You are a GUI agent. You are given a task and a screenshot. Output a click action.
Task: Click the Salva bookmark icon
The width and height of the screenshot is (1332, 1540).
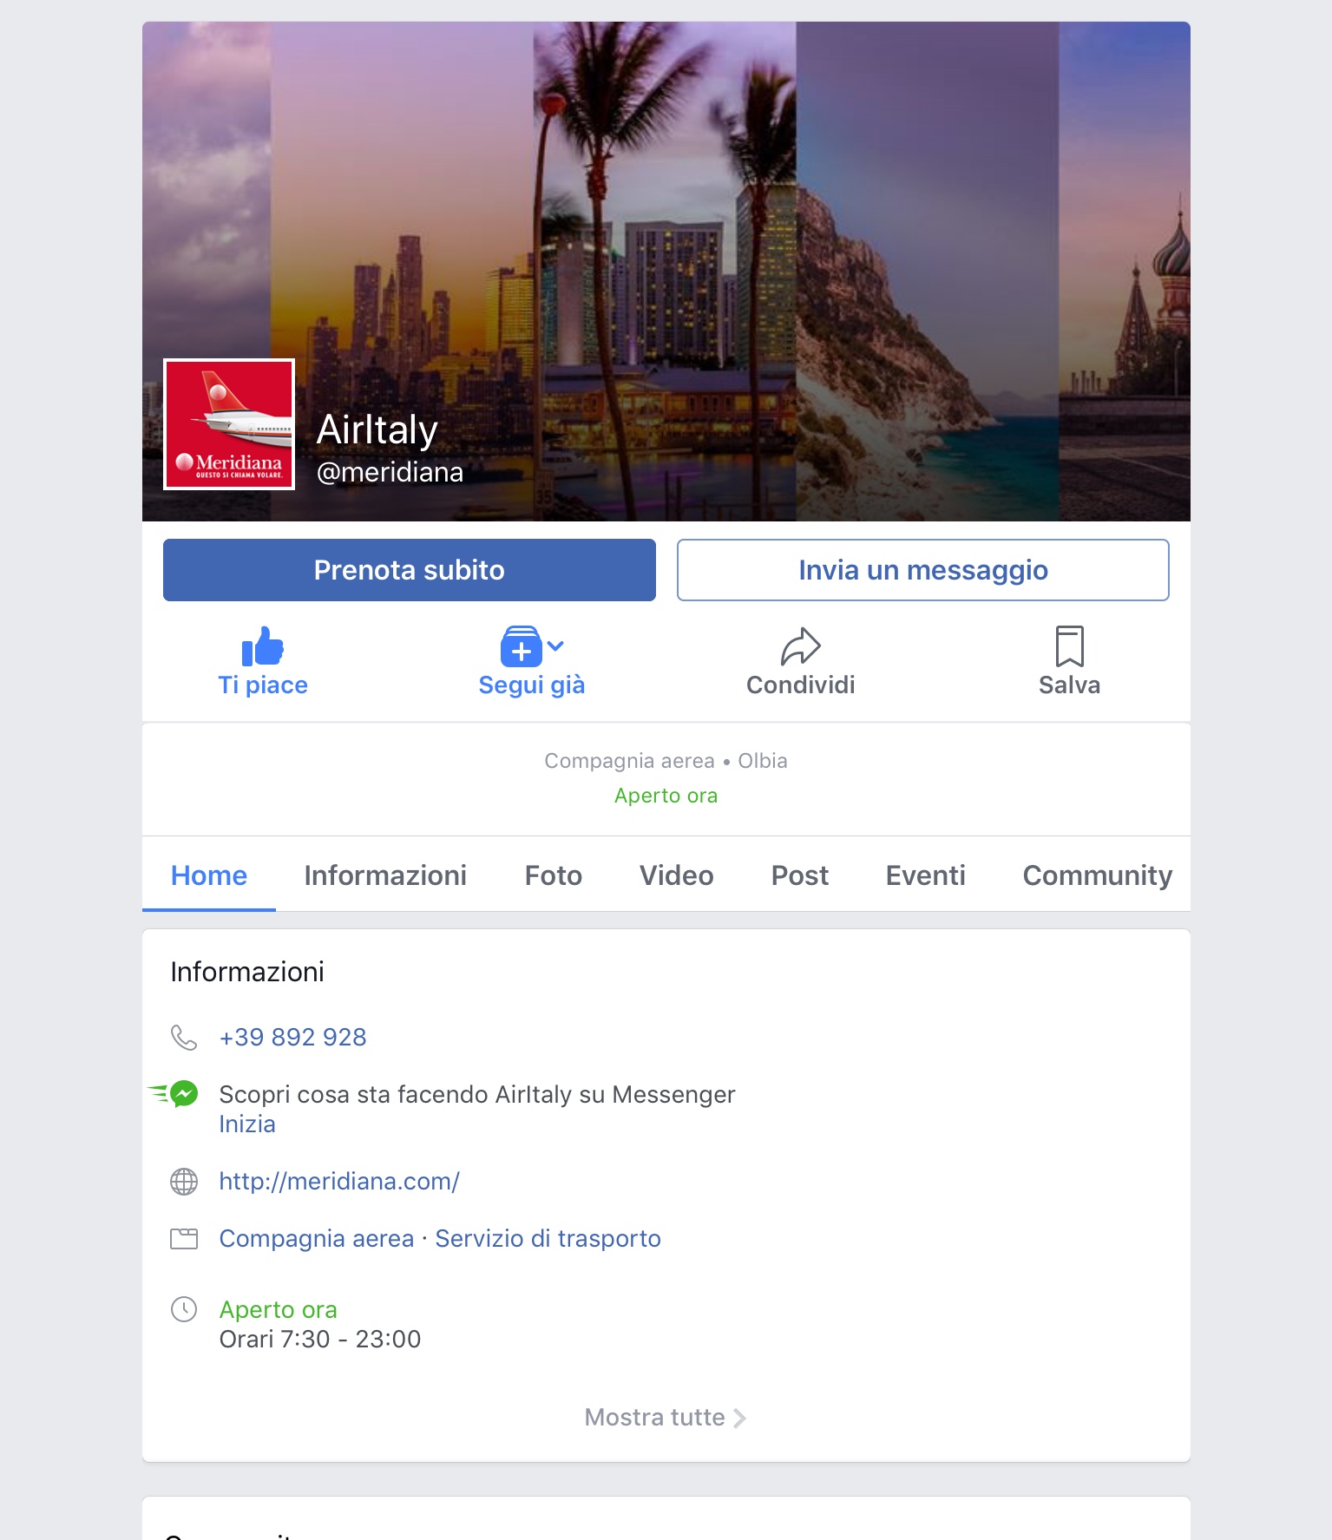(x=1069, y=646)
